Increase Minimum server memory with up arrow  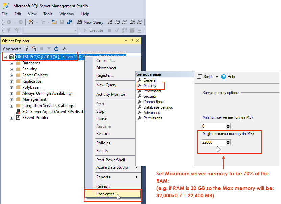(x=228, y=125)
